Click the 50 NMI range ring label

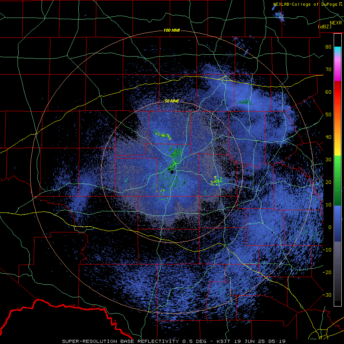172,101
